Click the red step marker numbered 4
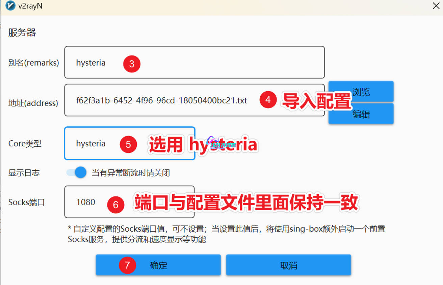This screenshot has width=443, height=285. pos(268,100)
